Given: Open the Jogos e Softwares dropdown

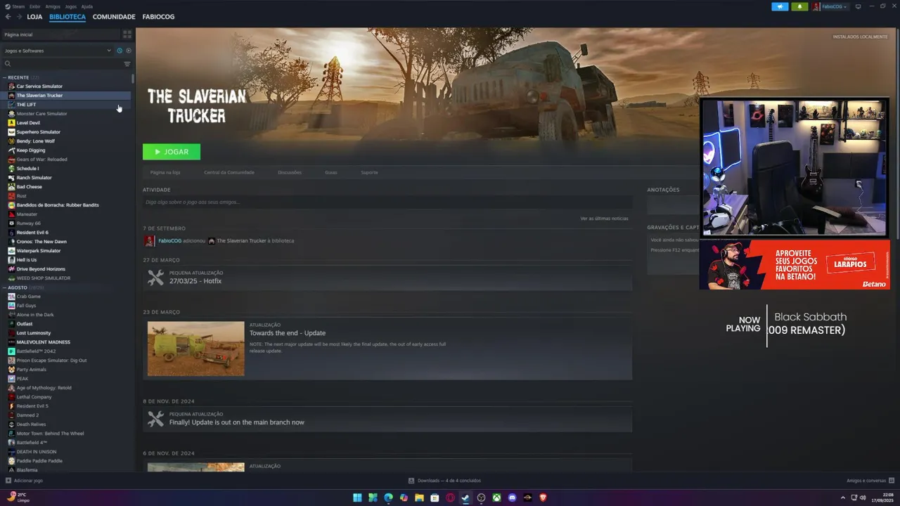Looking at the screenshot, I should click(x=58, y=51).
